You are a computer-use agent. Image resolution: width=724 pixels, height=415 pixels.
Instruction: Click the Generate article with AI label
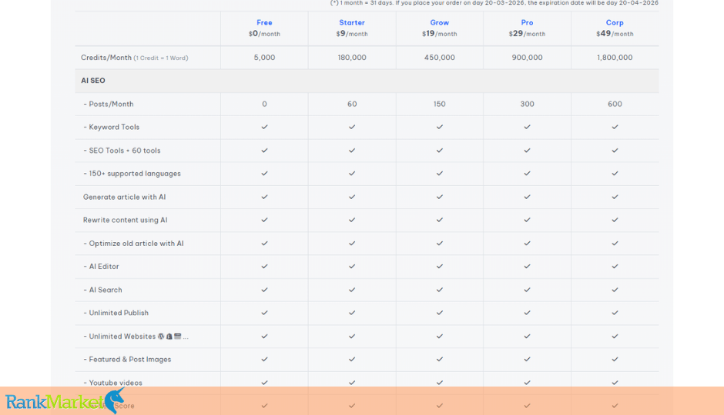124,198
